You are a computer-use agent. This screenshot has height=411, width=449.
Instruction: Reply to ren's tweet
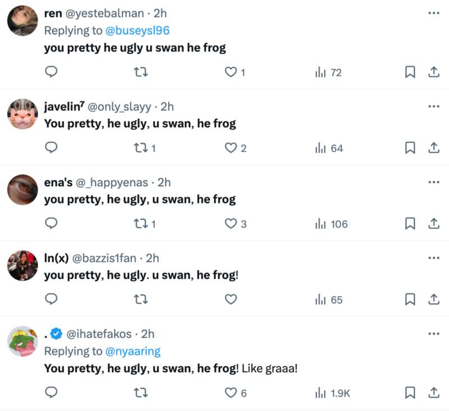pyautogui.click(x=52, y=72)
